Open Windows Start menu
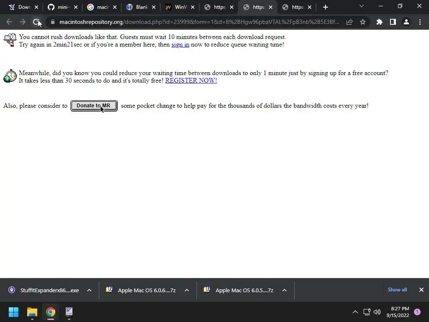The image size is (429, 322). coord(13,312)
